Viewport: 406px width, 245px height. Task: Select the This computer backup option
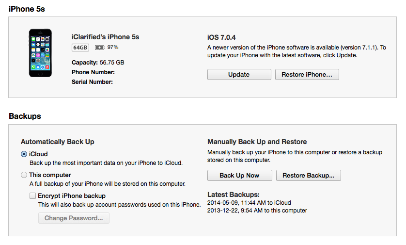point(24,175)
